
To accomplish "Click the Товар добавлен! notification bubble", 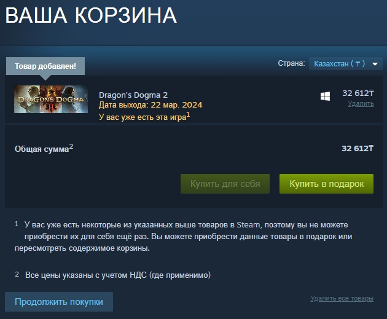I will [45, 66].
